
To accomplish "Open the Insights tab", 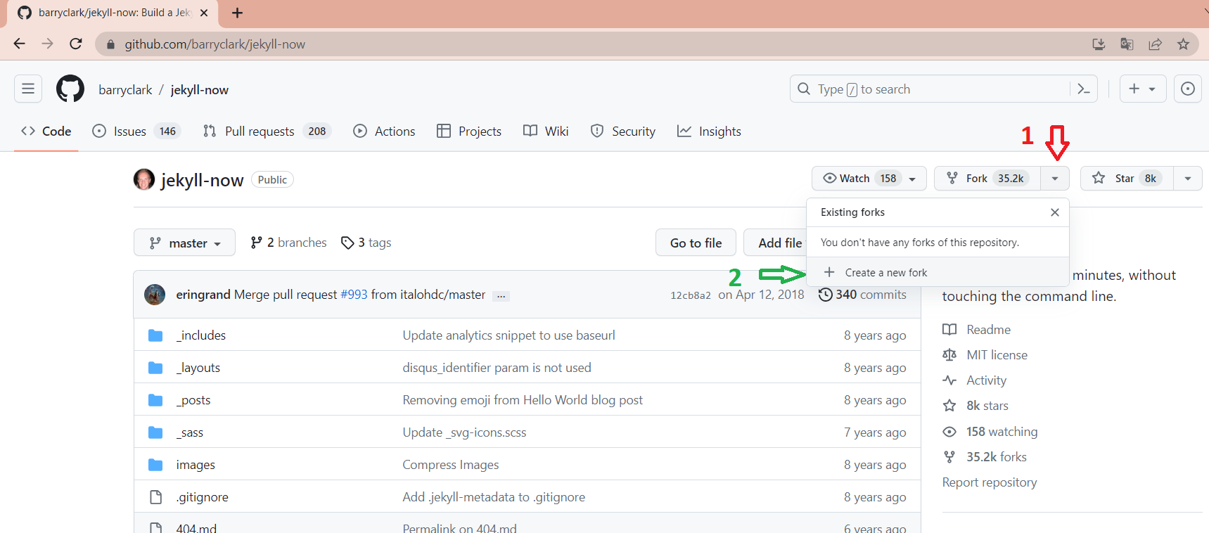I will [709, 131].
